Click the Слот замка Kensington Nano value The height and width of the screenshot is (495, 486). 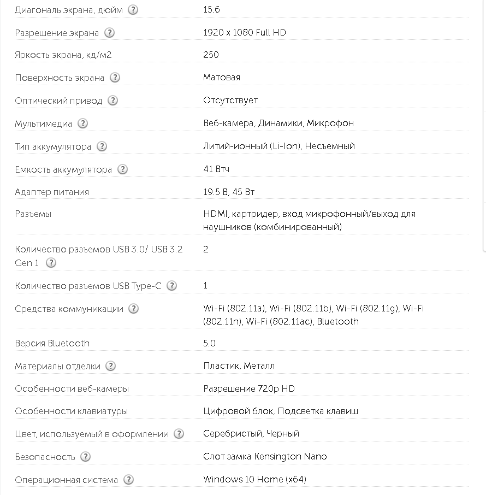click(265, 457)
